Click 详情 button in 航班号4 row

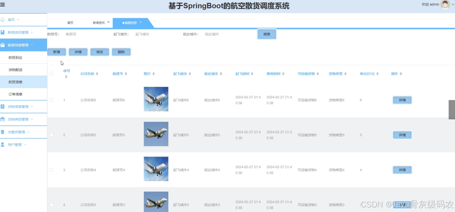[x=402, y=170]
